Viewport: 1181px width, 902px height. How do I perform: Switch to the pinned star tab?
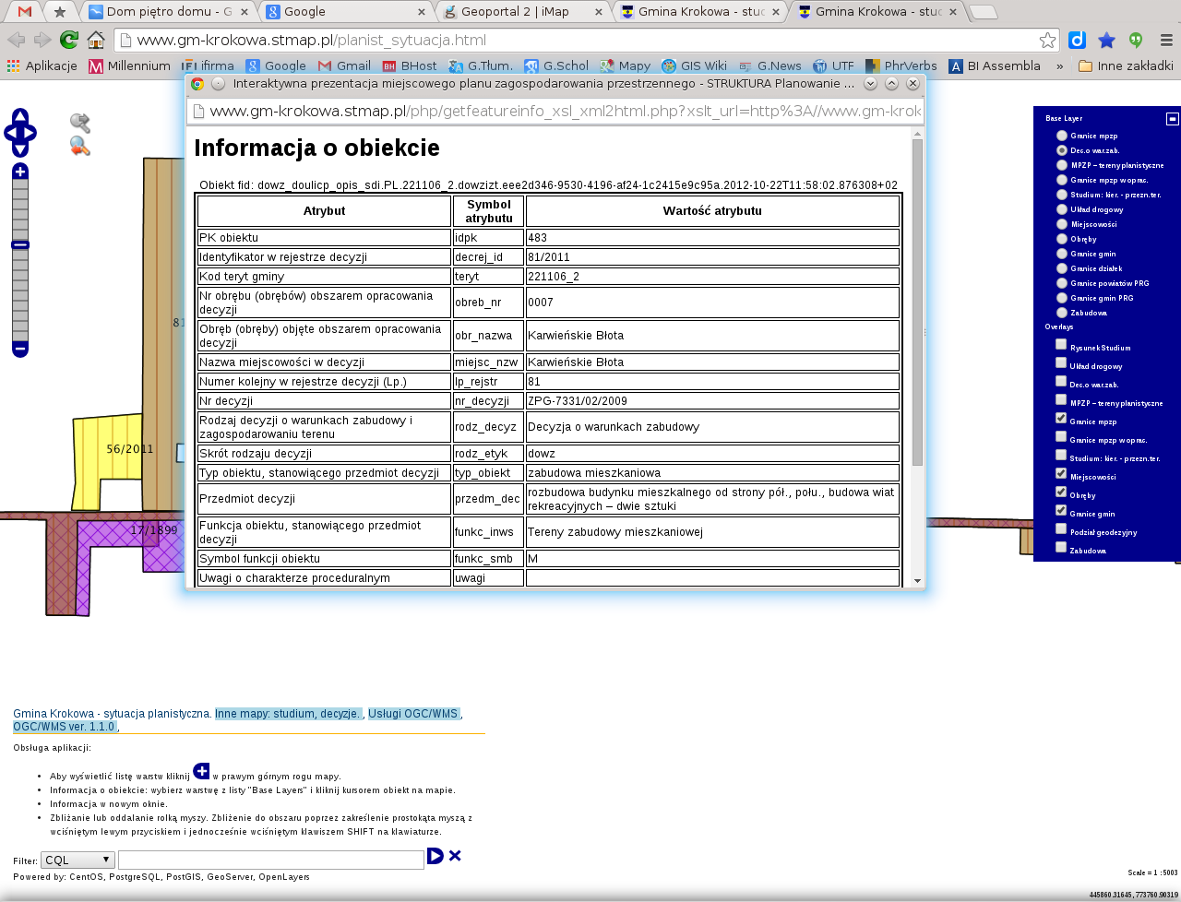click(60, 12)
